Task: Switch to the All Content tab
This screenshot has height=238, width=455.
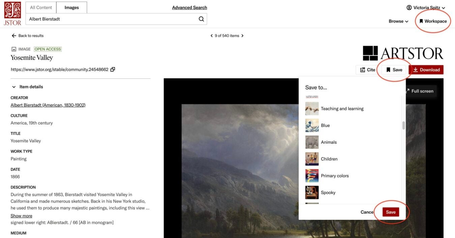Action: tap(40, 7)
